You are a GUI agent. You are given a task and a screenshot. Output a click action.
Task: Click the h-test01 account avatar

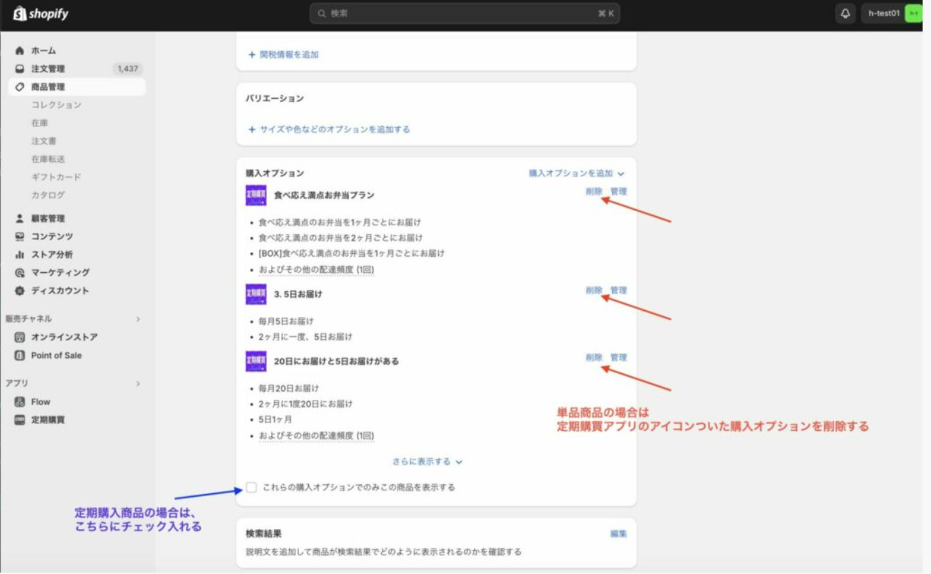click(x=913, y=14)
